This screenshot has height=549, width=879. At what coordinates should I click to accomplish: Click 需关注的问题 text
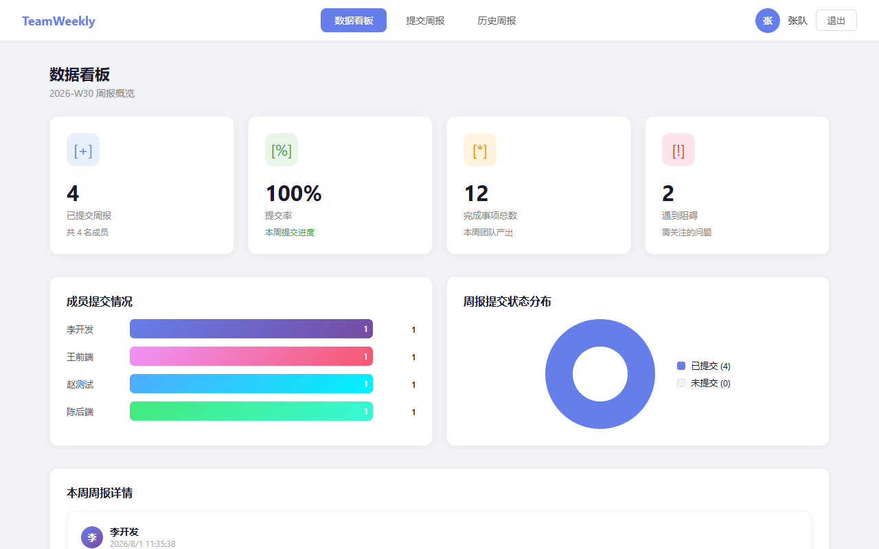pyautogui.click(x=687, y=233)
